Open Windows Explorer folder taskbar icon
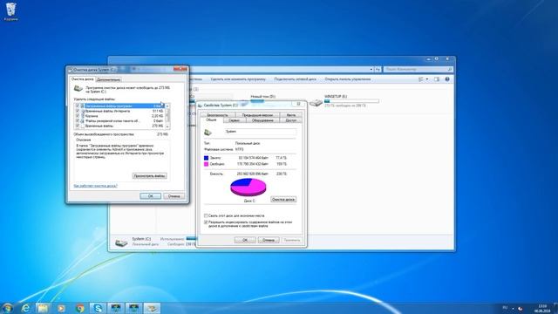Viewport: 558px width, 314px height. click(x=43, y=308)
